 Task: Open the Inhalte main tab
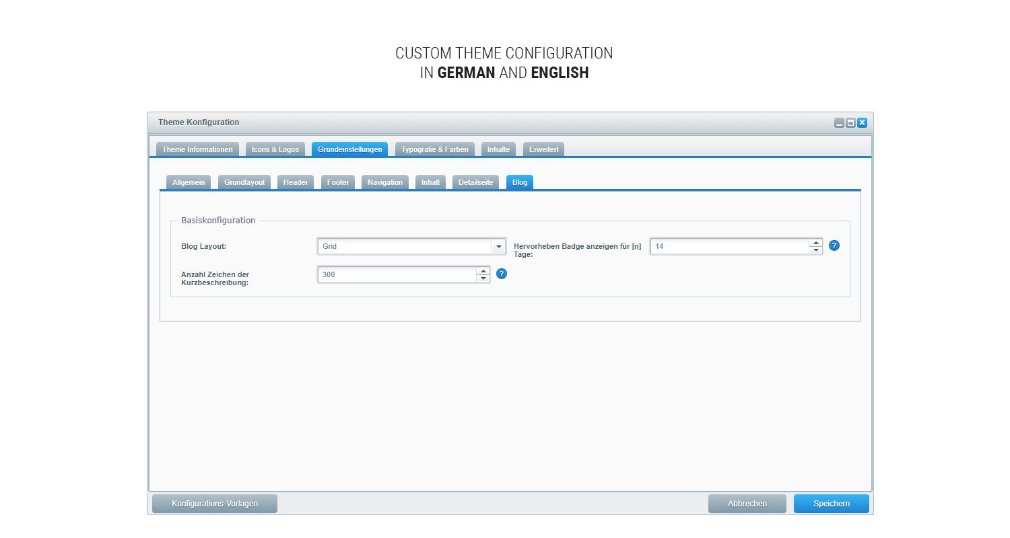click(x=498, y=149)
